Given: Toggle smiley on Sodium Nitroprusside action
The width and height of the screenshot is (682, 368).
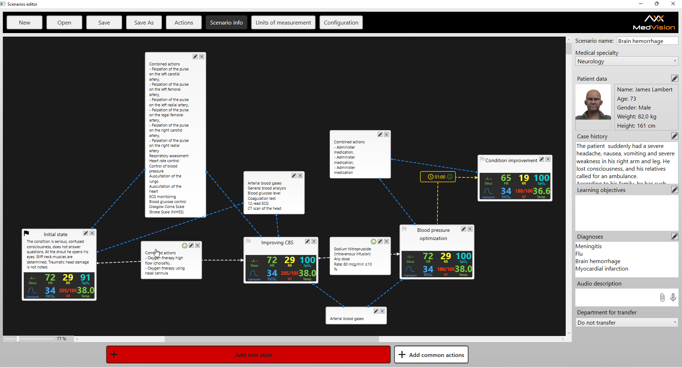Looking at the screenshot, I should pos(373,241).
